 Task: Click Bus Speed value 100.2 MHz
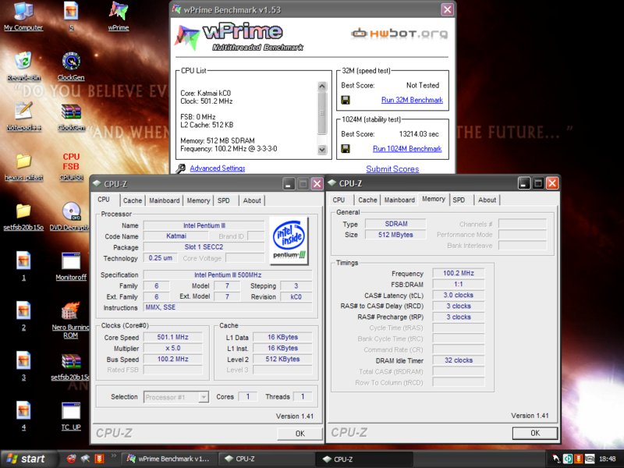coord(172,359)
